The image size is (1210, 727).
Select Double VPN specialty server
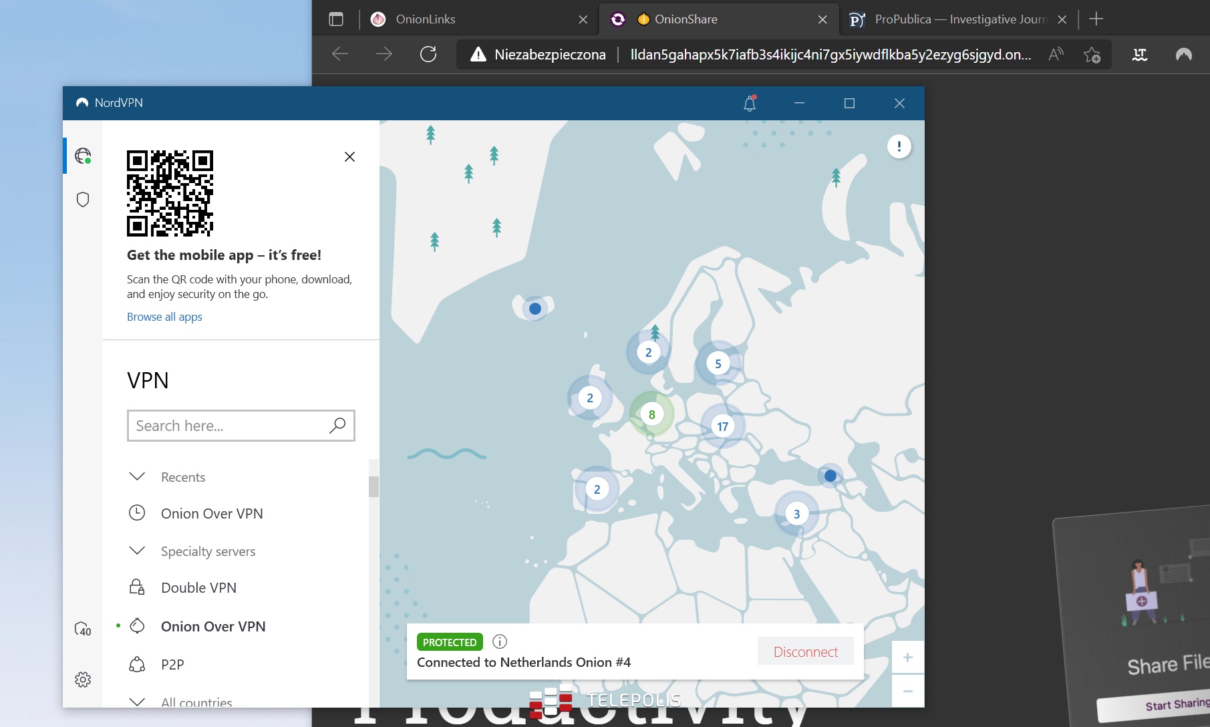pyautogui.click(x=199, y=587)
